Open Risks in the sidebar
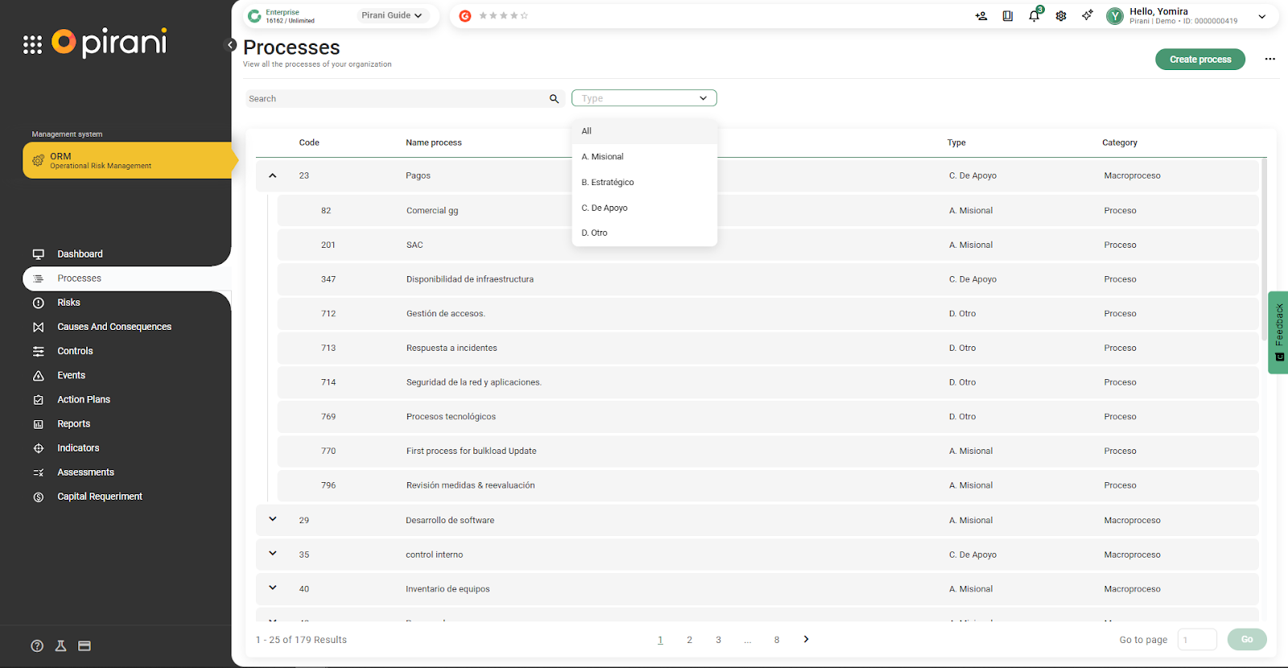1288x668 pixels. pyautogui.click(x=68, y=303)
